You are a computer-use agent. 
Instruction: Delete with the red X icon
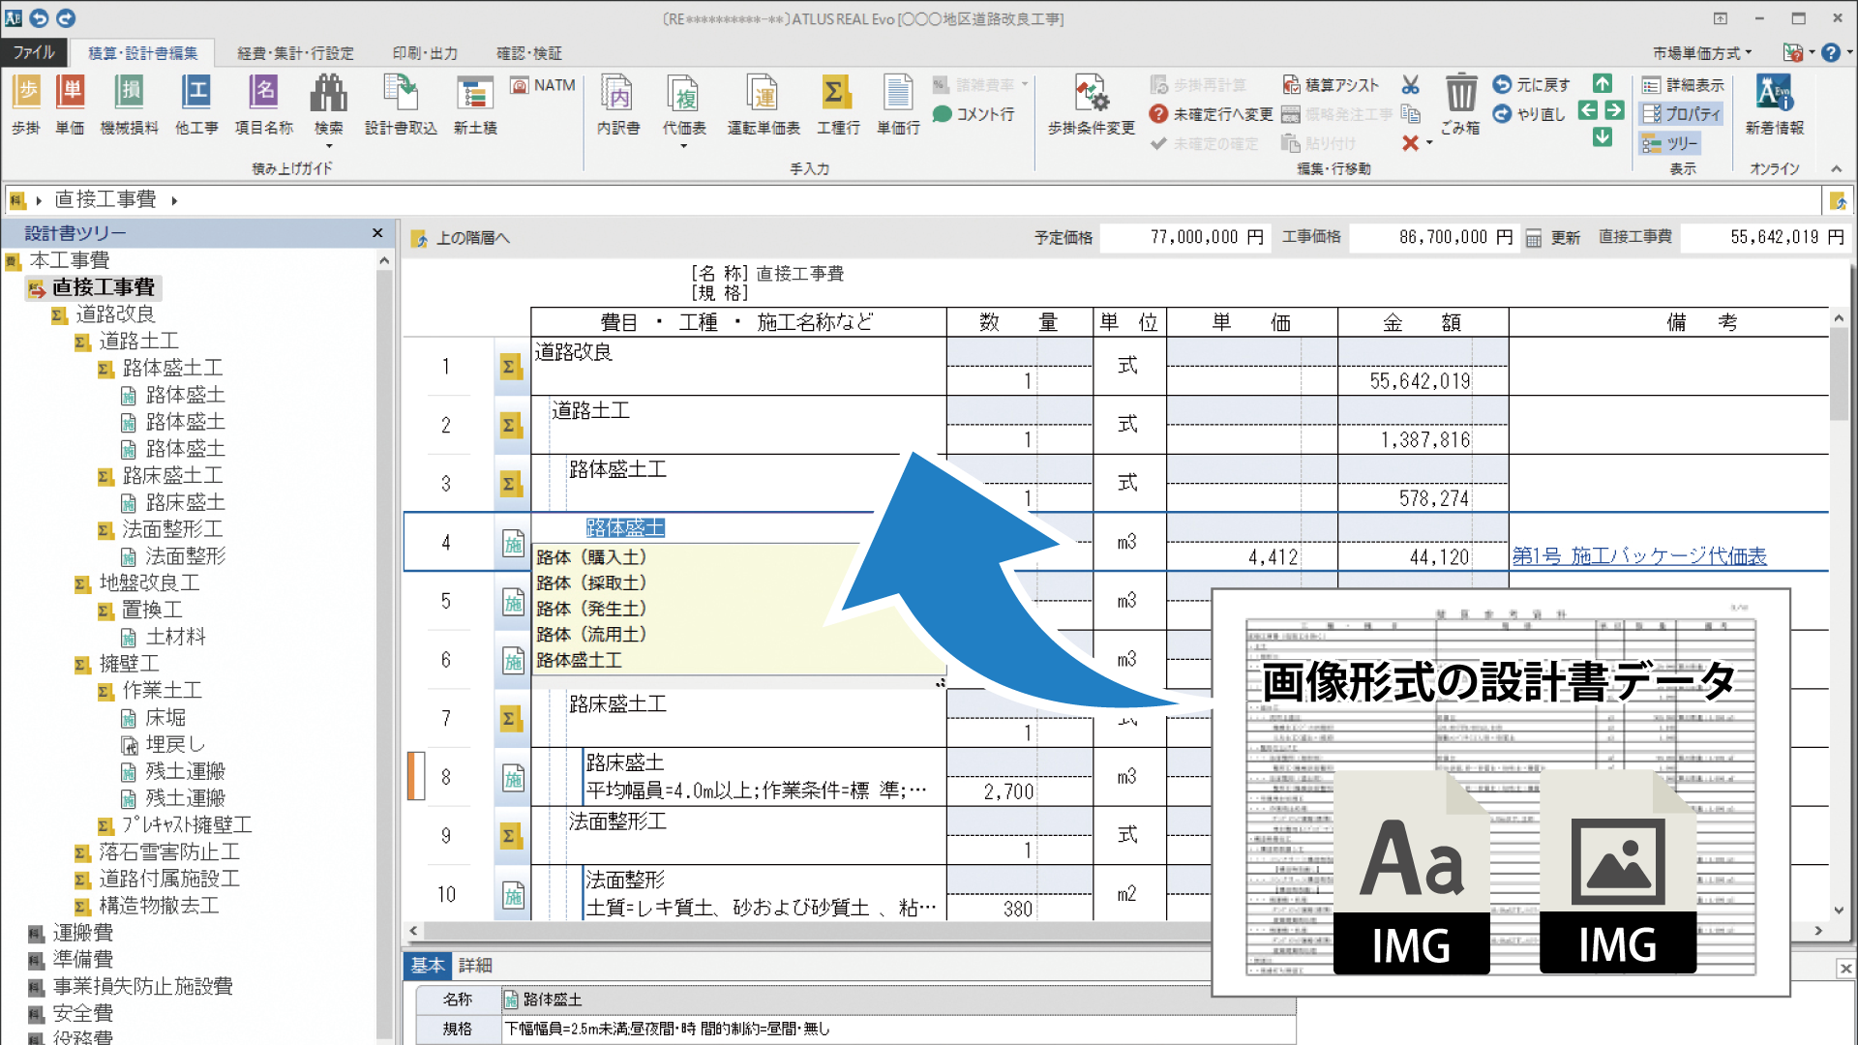[x=1410, y=143]
